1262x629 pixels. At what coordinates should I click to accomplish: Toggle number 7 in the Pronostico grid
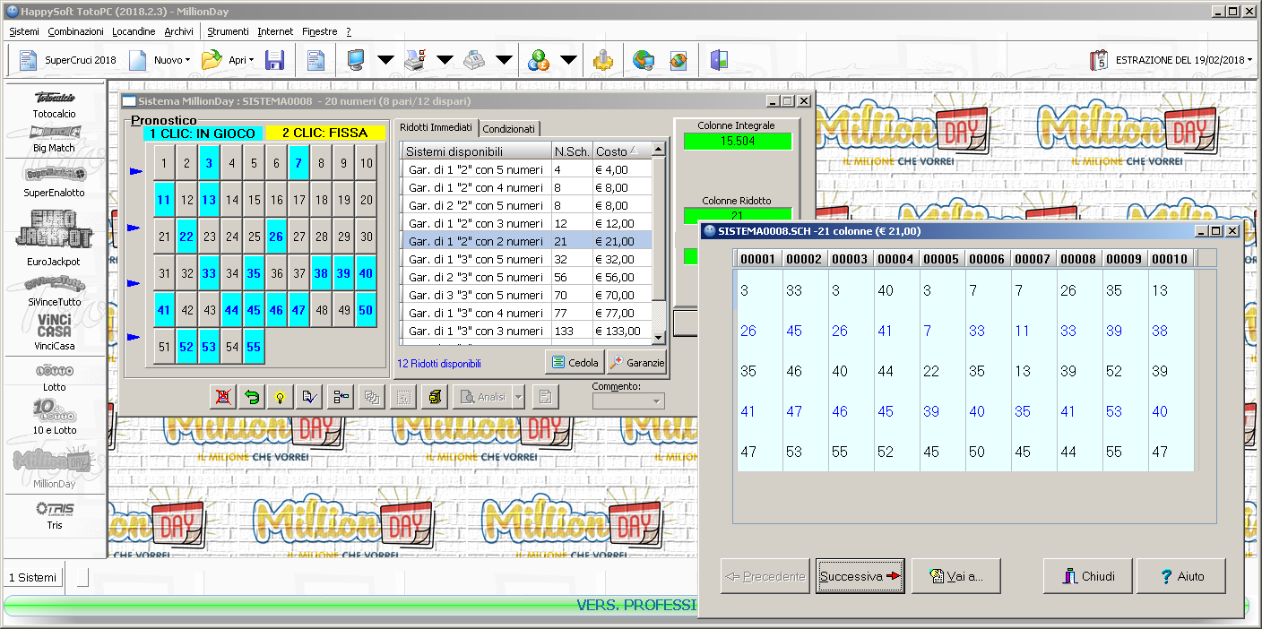pos(299,164)
